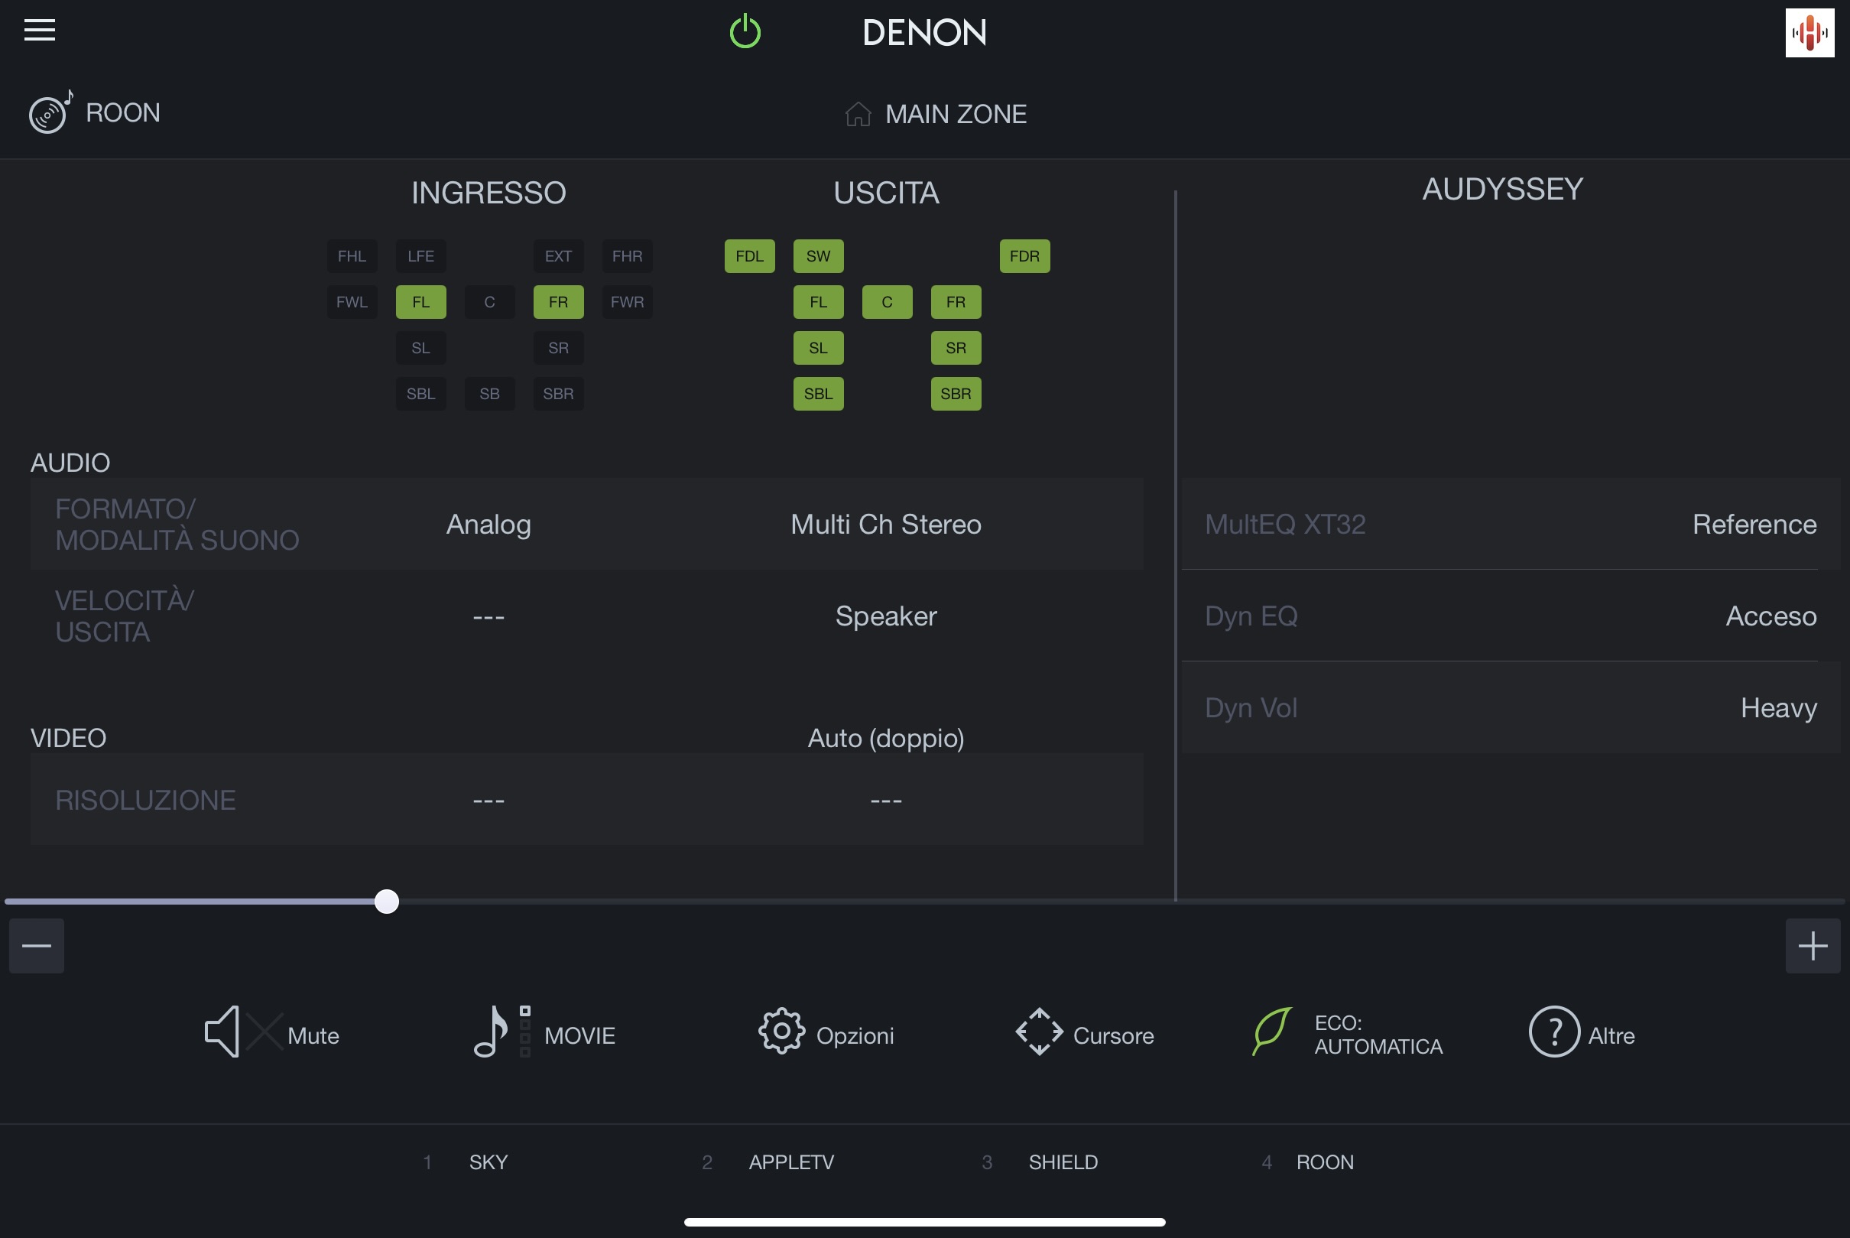Click the input FHL channel indicator
The width and height of the screenshot is (1850, 1238).
coord(352,257)
